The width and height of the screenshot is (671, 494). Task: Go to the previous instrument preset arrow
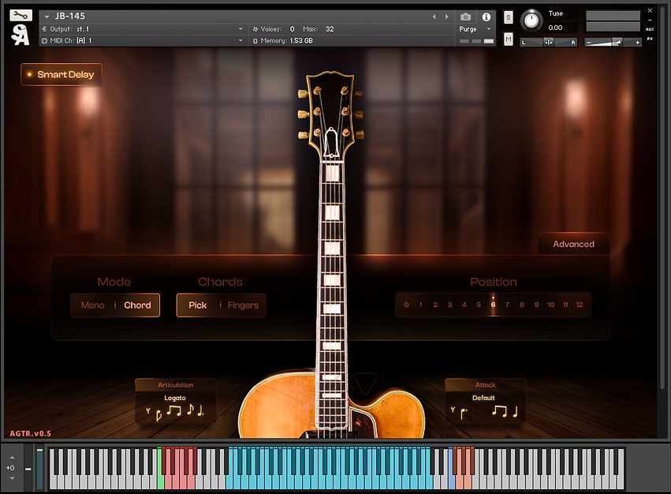(434, 17)
